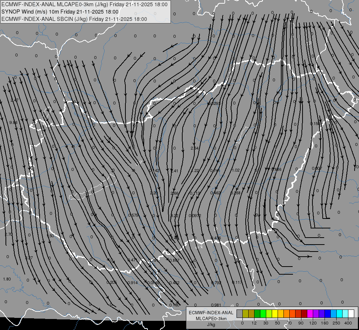Click the dark maroon legend swatch

(x=304, y=313)
